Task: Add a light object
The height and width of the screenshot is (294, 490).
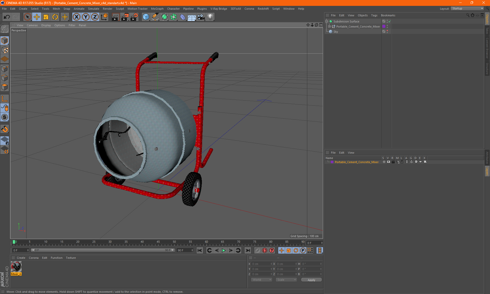Action: pyautogui.click(x=210, y=17)
